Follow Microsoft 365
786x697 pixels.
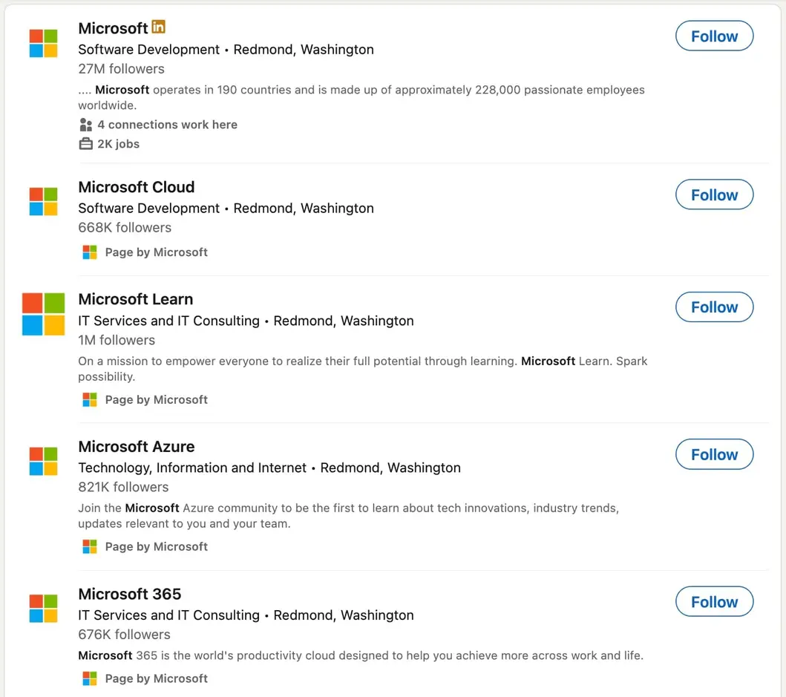[713, 601]
